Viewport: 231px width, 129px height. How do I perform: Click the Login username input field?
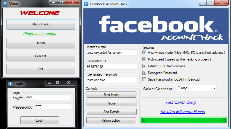coord(49,97)
